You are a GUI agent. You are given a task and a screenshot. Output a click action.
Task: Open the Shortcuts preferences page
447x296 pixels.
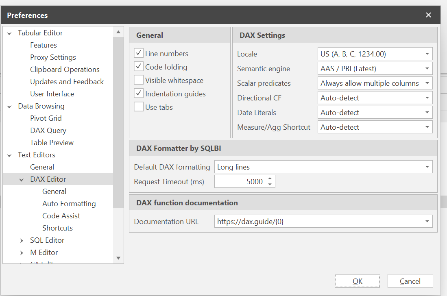click(57, 228)
